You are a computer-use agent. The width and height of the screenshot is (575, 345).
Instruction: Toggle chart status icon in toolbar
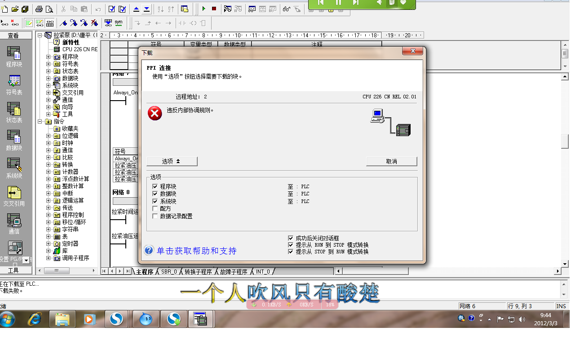pyautogui.click(x=252, y=9)
